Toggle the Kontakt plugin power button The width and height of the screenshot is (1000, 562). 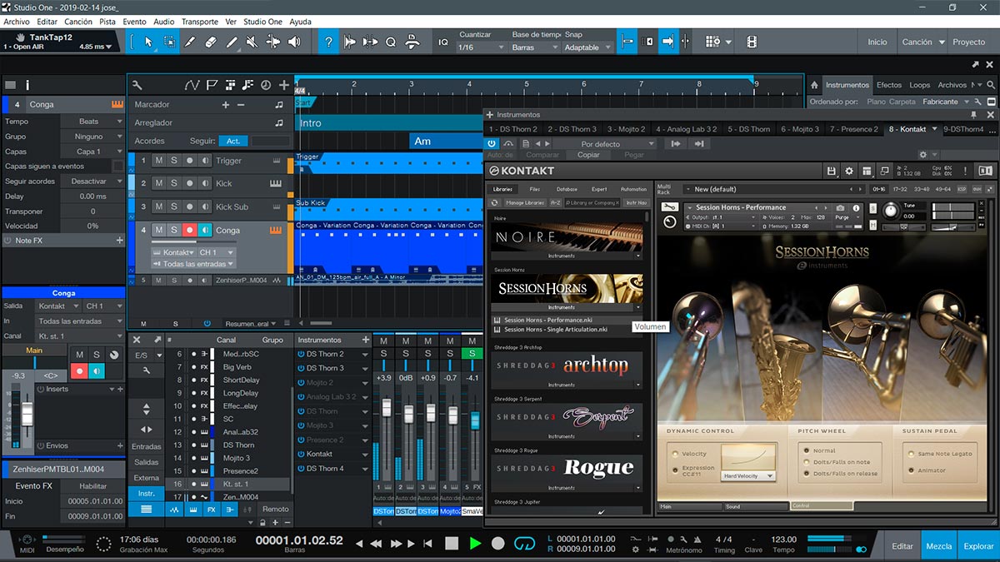click(x=492, y=144)
